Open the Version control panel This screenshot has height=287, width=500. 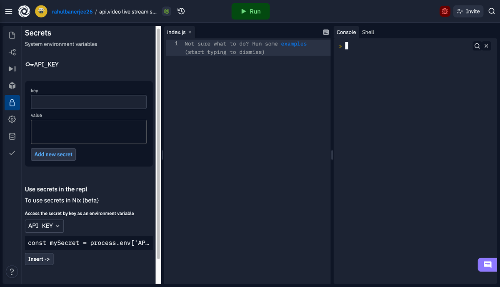[12, 52]
